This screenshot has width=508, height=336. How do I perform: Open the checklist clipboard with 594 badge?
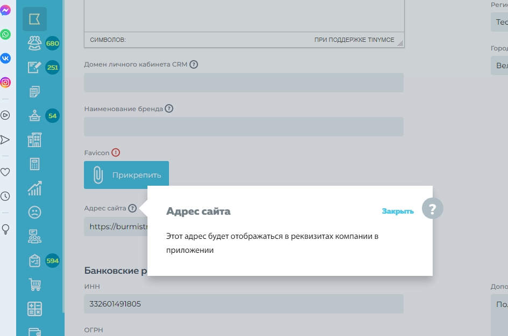click(35, 261)
